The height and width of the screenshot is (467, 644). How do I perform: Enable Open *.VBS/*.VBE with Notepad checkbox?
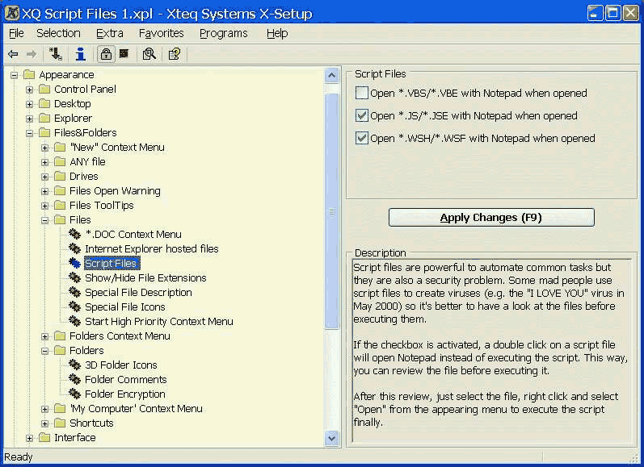[x=362, y=93]
